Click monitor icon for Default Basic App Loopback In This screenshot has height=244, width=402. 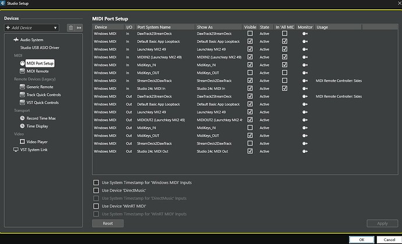305,41
